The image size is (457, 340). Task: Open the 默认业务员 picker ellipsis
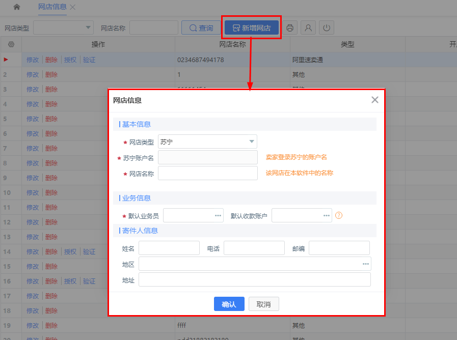[x=218, y=215]
